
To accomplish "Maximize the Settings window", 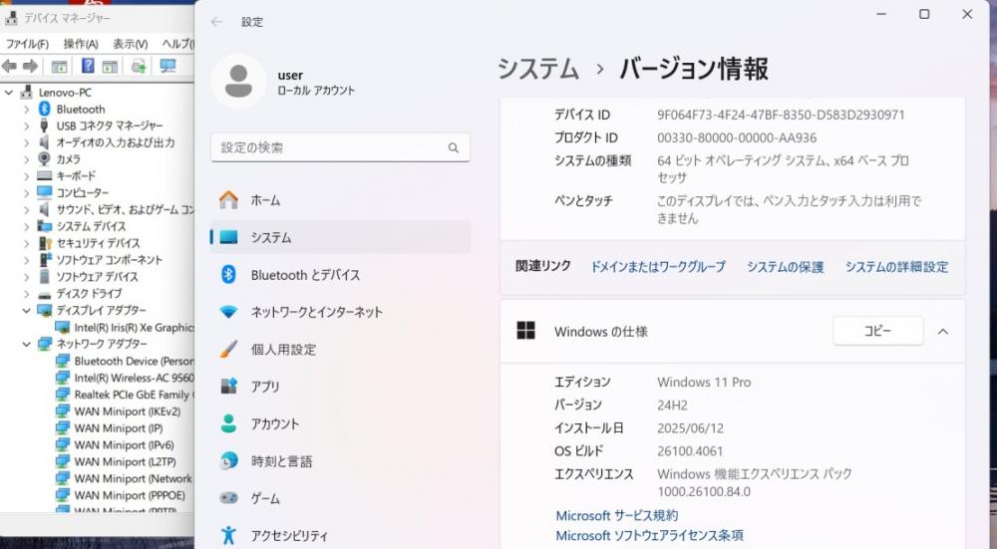I will (x=924, y=14).
